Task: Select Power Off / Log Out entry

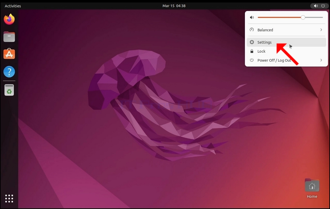Action: click(286, 60)
